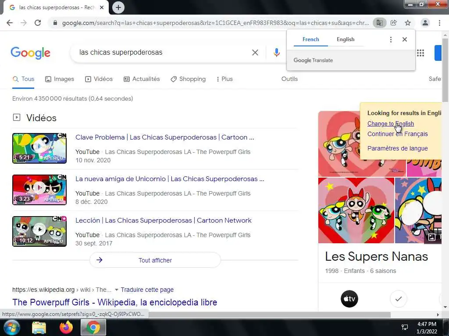Switch to the Vidéos results tab
The width and height of the screenshot is (449, 336).
coord(99,79)
